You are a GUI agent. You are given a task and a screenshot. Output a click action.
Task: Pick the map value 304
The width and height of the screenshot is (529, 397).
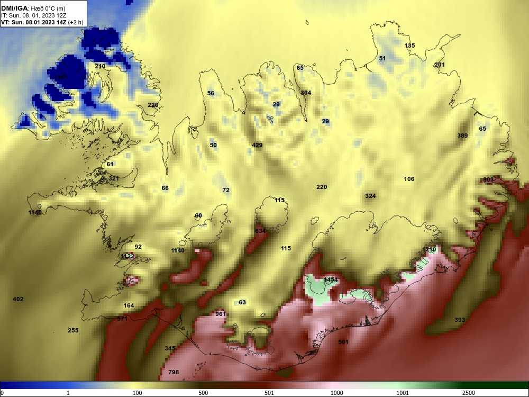click(306, 93)
